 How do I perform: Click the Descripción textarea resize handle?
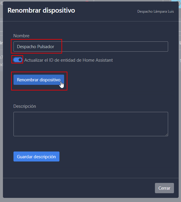166,134
